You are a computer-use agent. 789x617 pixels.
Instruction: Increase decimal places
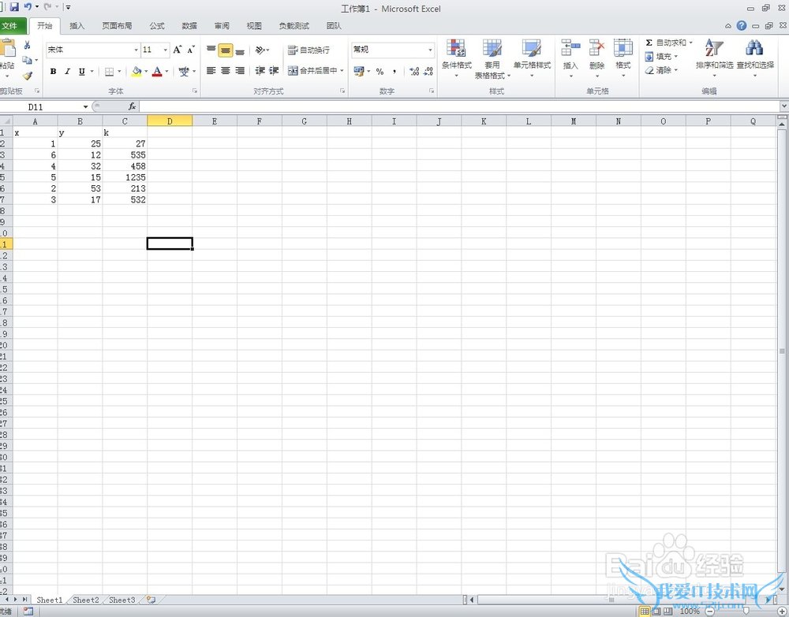pyautogui.click(x=414, y=72)
